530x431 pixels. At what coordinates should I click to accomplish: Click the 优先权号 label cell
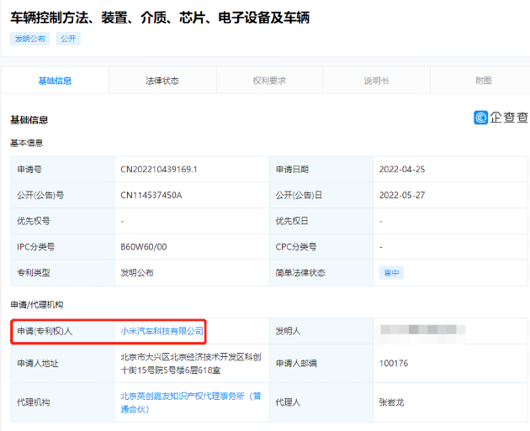(x=63, y=221)
